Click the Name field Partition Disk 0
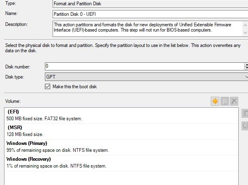Viewport: 248px width, 185px height. [150, 14]
